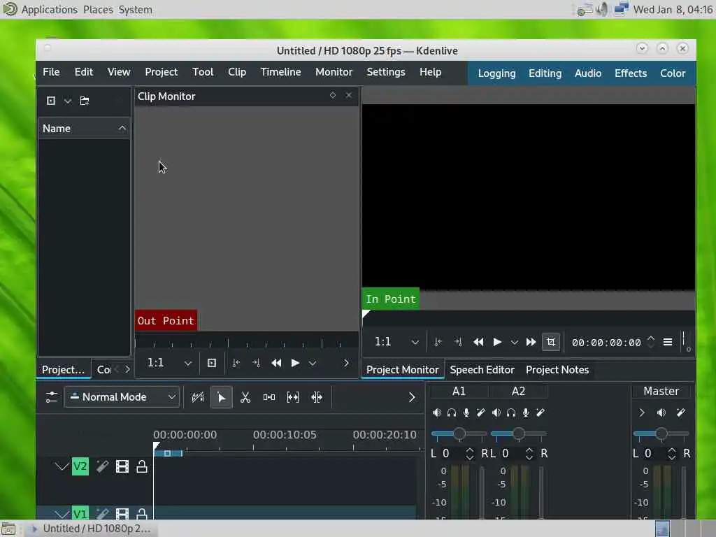Screen dimensions: 716x537
Task: Select the Ripple tool
Action: tap(317, 397)
